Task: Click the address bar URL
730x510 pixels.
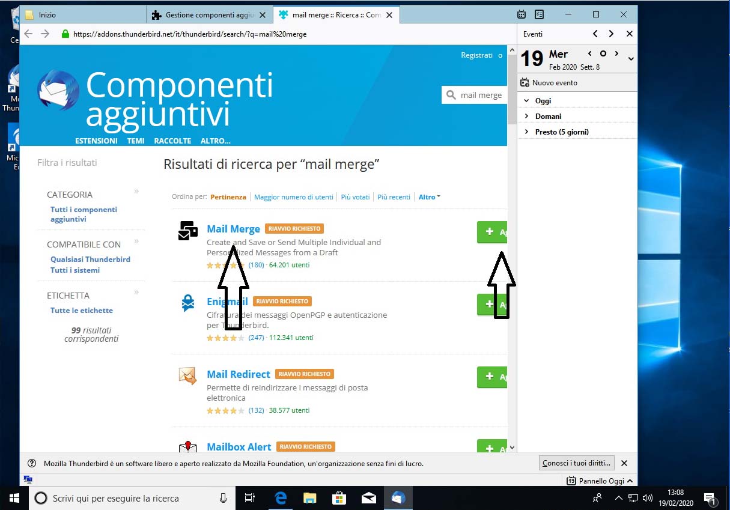Action: click(190, 34)
